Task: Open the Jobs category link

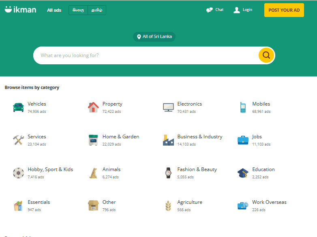Action: [x=257, y=137]
